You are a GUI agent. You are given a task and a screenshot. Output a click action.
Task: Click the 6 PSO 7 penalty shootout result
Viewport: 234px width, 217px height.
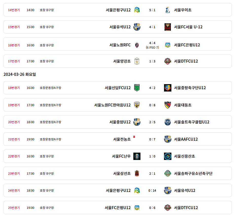point(152,47)
